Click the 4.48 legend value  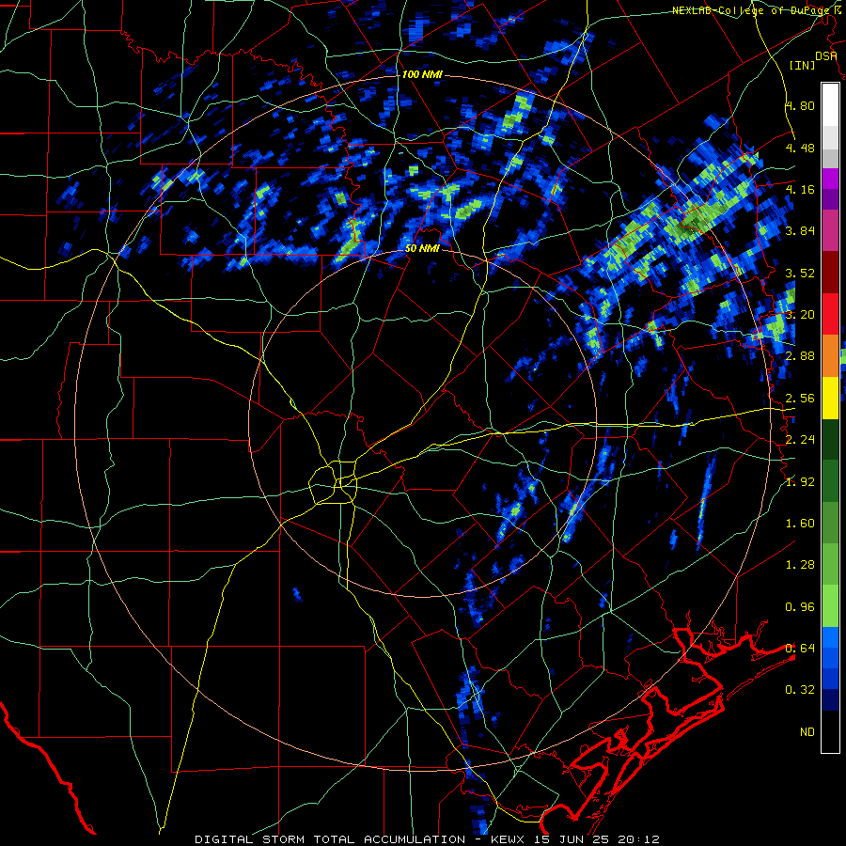(x=800, y=148)
